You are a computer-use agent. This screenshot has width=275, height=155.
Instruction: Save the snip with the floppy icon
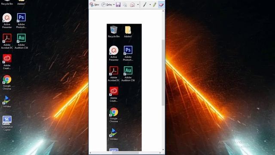pos(118,5)
